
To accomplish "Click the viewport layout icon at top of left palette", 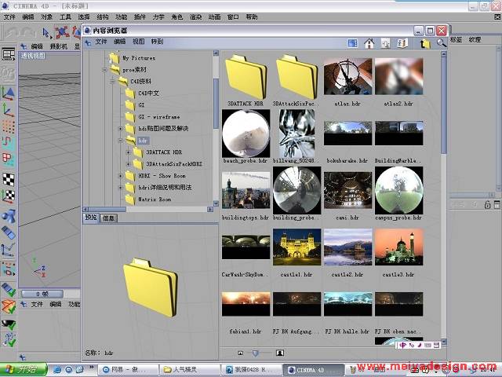I will [x=8, y=55].
